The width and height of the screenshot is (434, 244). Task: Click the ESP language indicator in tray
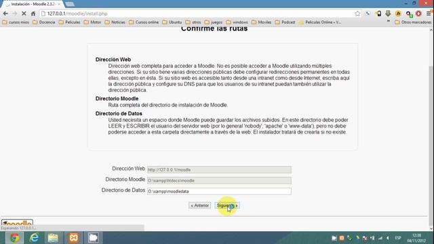click(398, 238)
